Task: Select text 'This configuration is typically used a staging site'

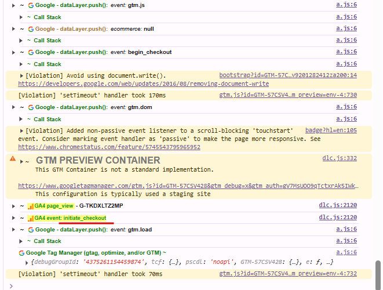Action: click(x=123, y=194)
